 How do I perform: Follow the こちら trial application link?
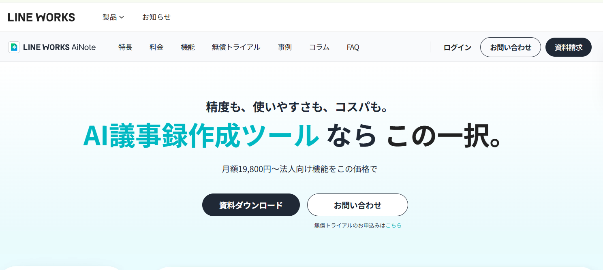click(393, 225)
